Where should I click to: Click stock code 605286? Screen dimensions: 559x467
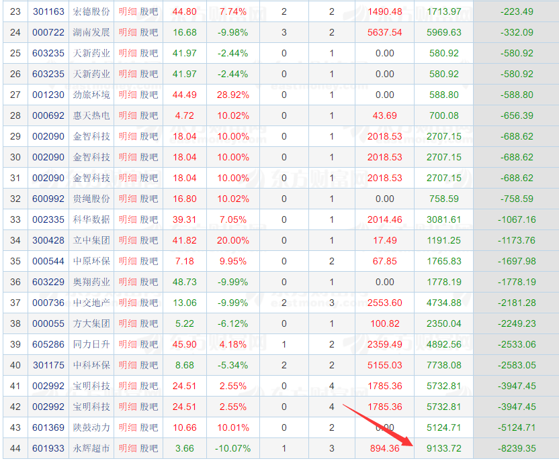point(48,344)
